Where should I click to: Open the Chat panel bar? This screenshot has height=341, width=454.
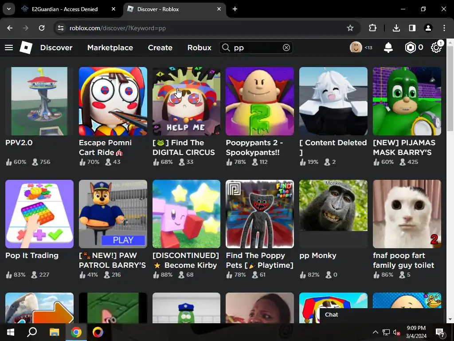tap(382, 315)
